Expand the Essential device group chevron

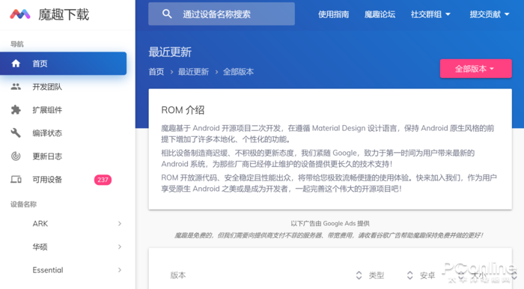[120, 270]
